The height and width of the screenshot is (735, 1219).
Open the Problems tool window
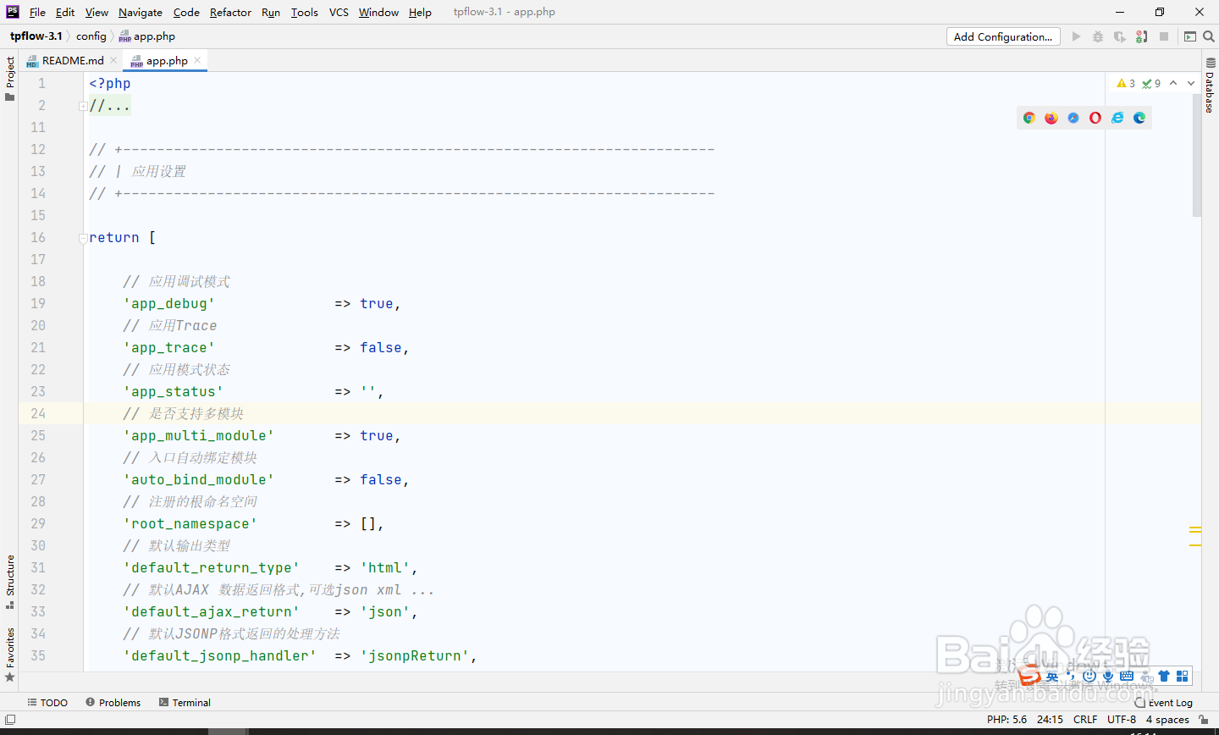tap(113, 702)
